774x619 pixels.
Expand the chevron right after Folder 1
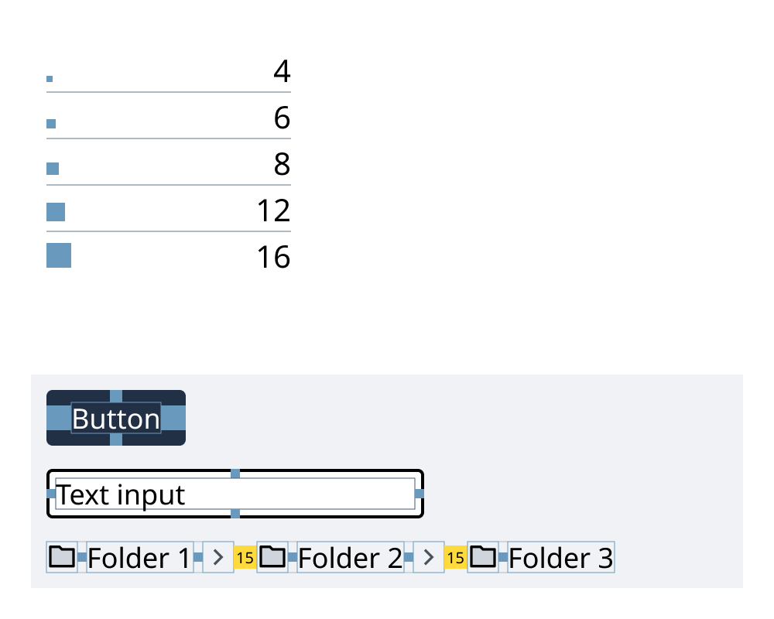tap(218, 557)
